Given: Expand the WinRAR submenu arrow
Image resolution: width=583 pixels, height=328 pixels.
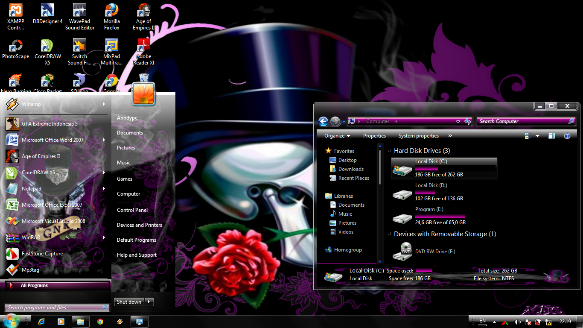Looking at the screenshot, I should click(104, 237).
